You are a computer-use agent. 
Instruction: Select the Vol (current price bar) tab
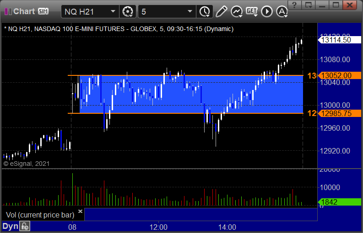pos(40,215)
